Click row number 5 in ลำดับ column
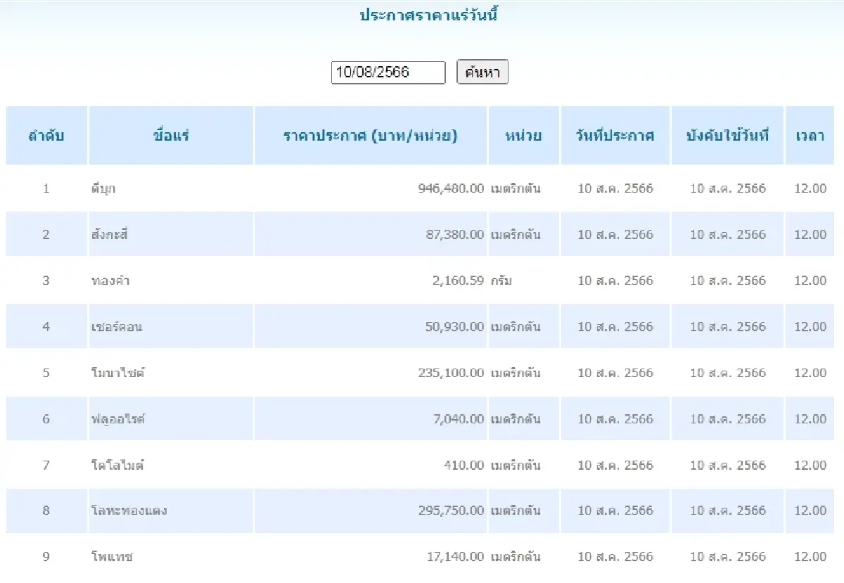 click(x=46, y=373)
